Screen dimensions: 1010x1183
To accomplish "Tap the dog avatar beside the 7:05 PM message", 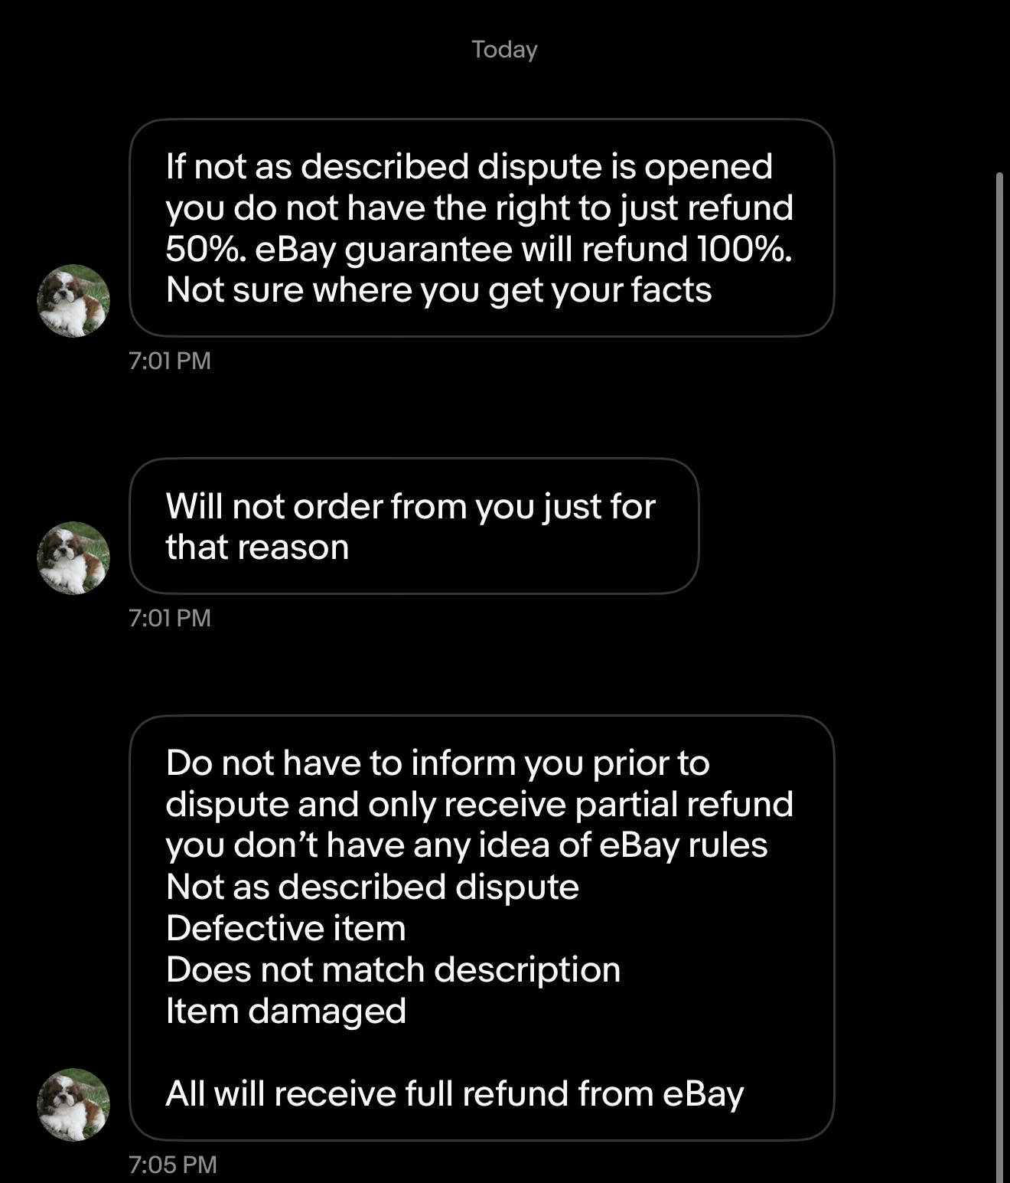I will (x=73, y=1104).
